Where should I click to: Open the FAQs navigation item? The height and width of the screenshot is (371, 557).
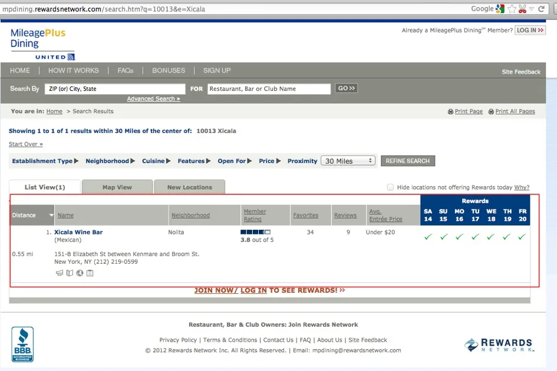click(x=126, y=70)
